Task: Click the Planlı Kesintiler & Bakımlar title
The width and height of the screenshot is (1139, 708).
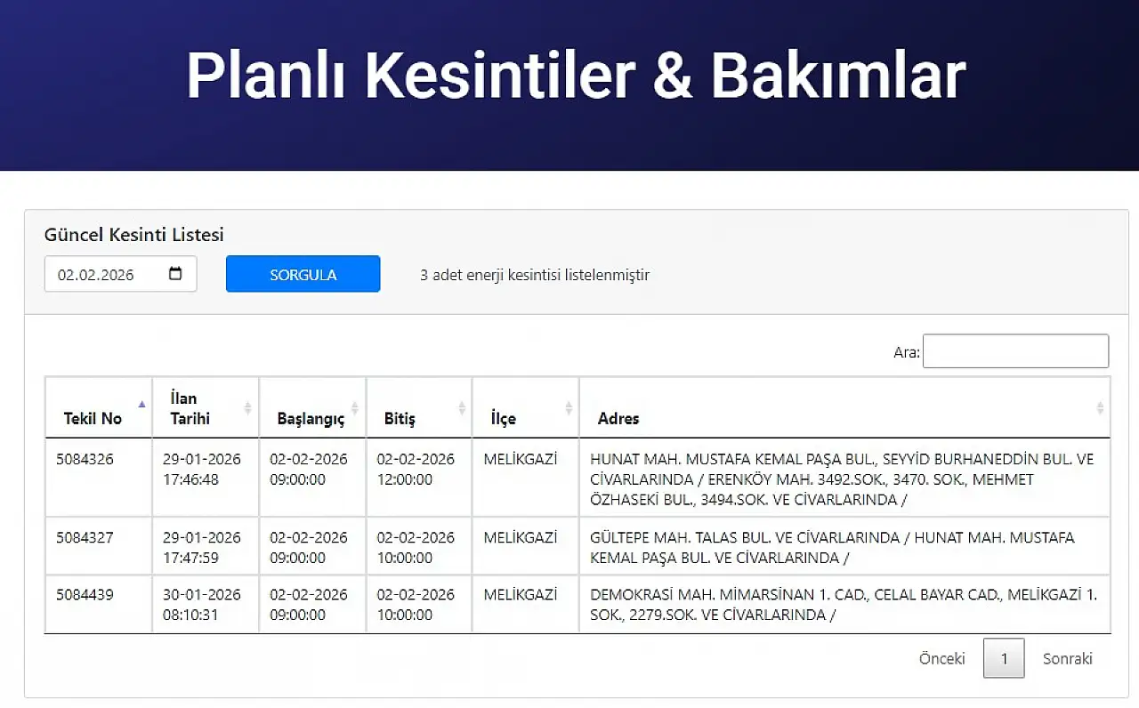Action: [576, 76]
